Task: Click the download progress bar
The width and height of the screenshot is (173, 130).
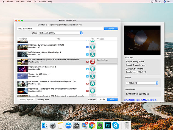Action: (x=107, y=63)
